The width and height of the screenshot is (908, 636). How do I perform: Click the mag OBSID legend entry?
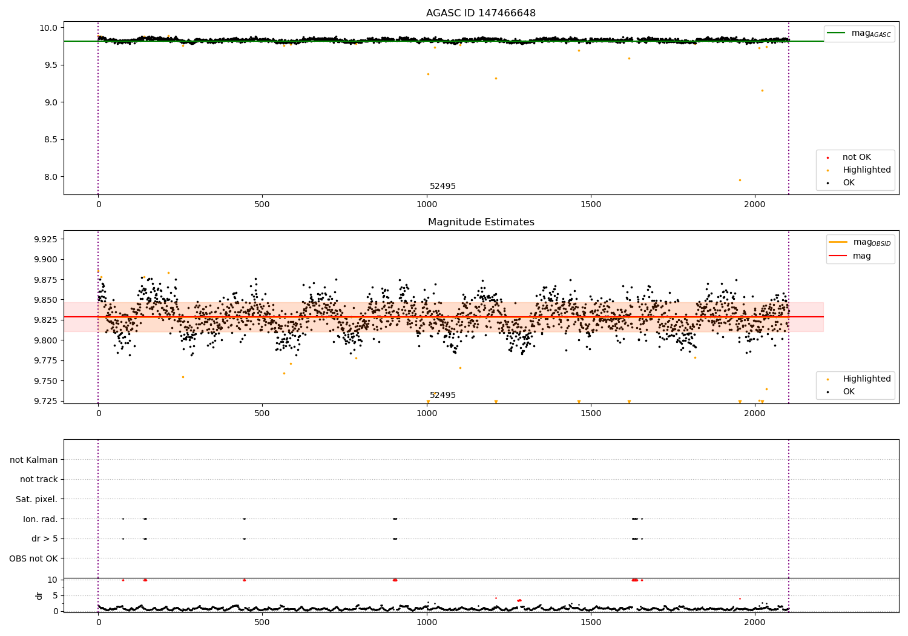(x=860, y=242)
